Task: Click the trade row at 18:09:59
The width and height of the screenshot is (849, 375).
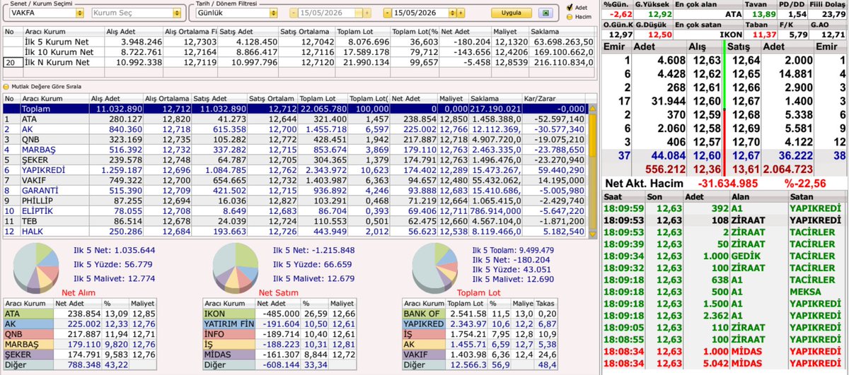Action: [724, 208]
